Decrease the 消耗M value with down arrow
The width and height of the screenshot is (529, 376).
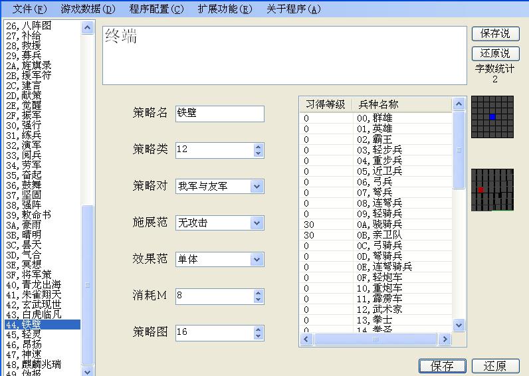coord(259,300)
